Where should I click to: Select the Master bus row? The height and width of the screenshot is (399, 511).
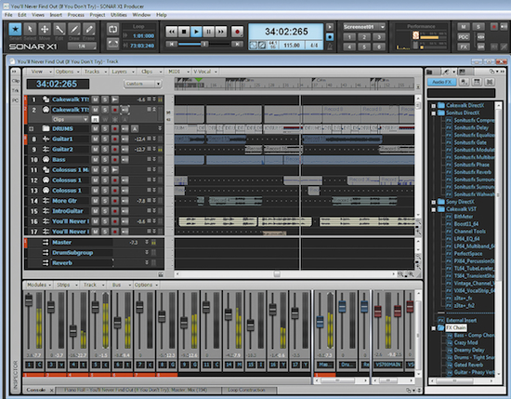[x=94, y=243]
